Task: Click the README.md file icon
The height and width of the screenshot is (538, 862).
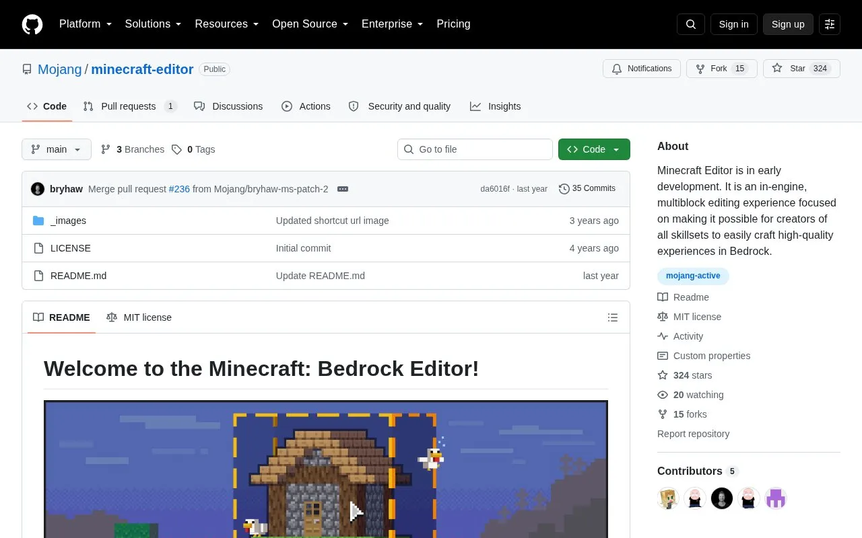Action: (38, 276)
